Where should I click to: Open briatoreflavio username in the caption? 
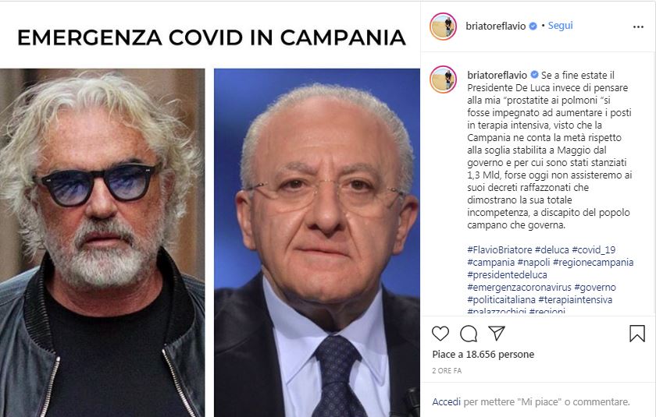(497, 75)
